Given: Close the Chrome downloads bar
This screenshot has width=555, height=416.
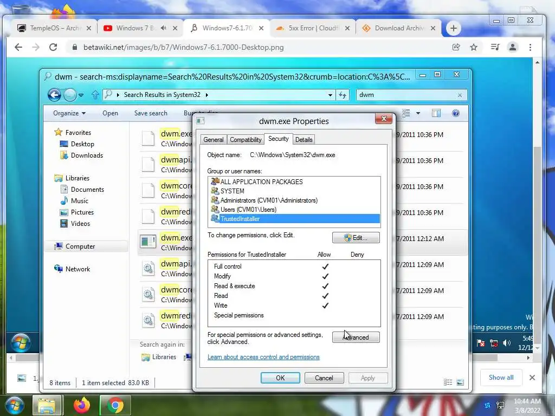Looking at the screenshot, I should point(532,378).
